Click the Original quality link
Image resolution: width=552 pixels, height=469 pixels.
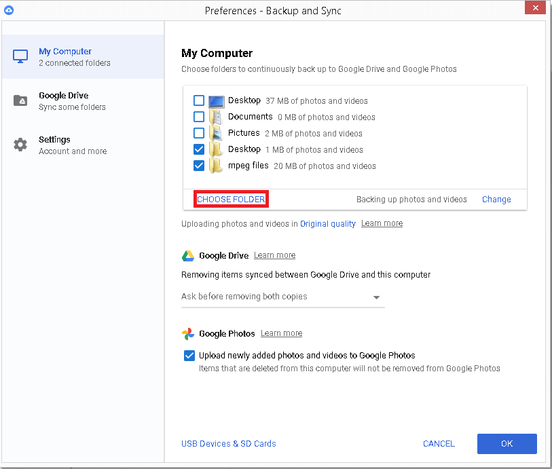tap(328, 223)
